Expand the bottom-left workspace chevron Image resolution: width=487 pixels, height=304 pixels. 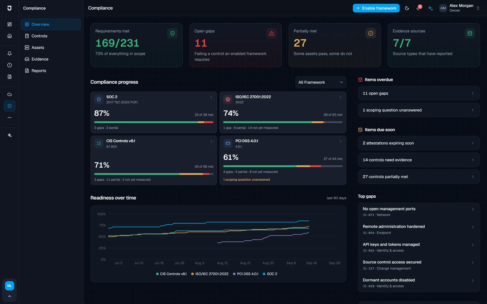9,296
